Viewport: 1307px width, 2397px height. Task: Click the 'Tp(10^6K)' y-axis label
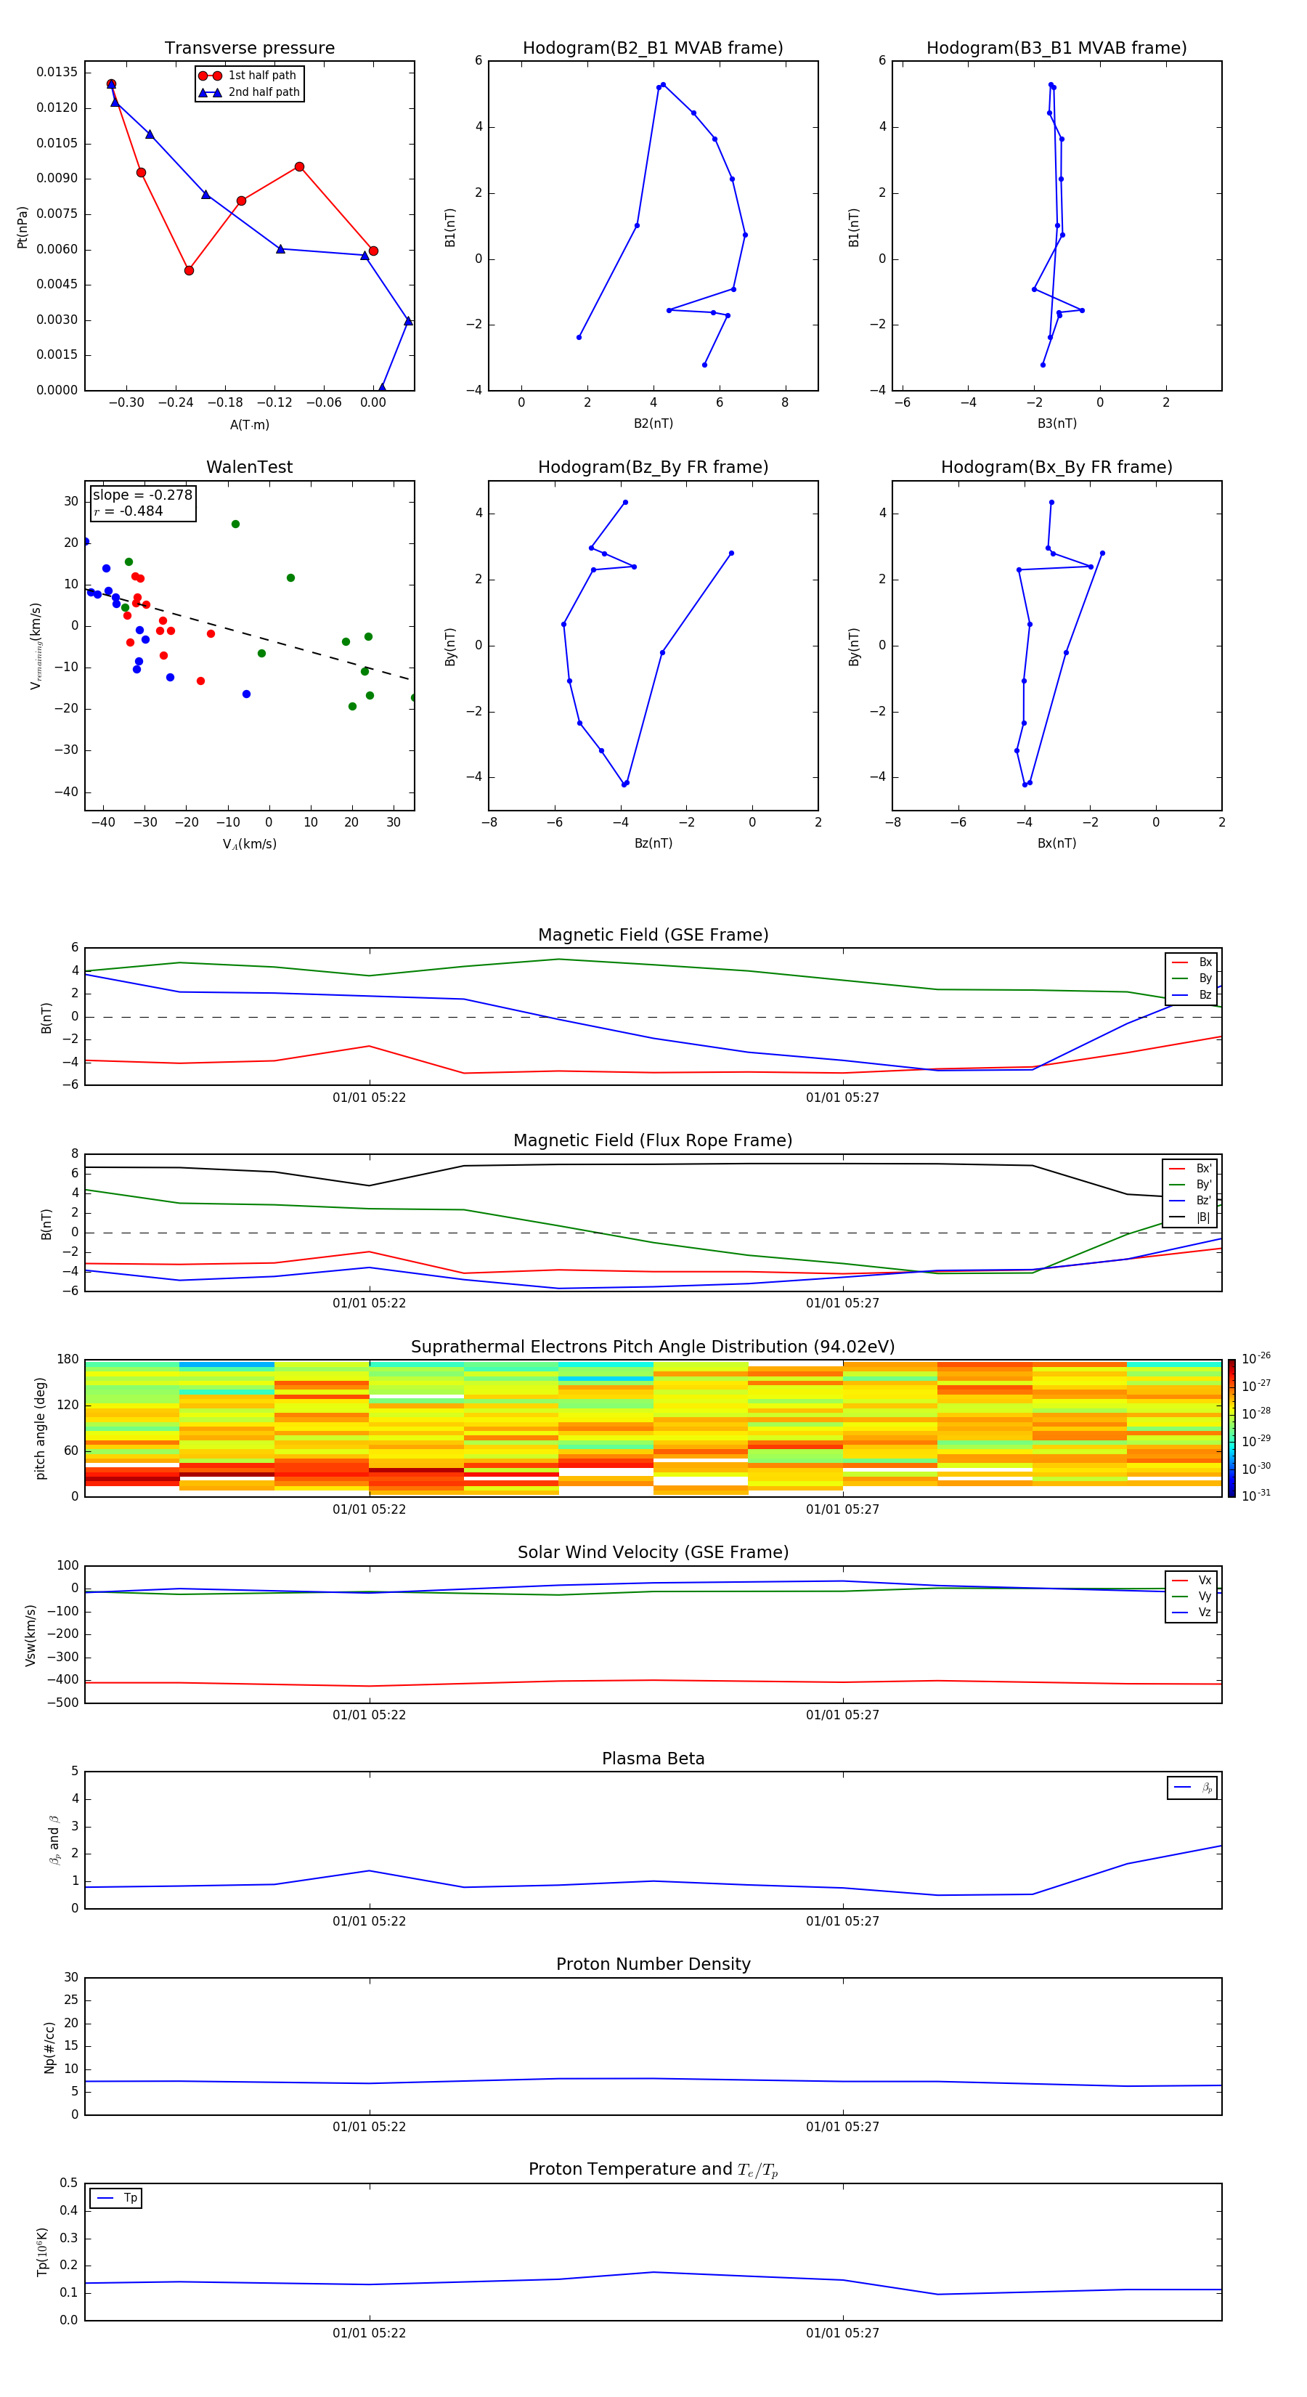click(x=43, y=2252)
